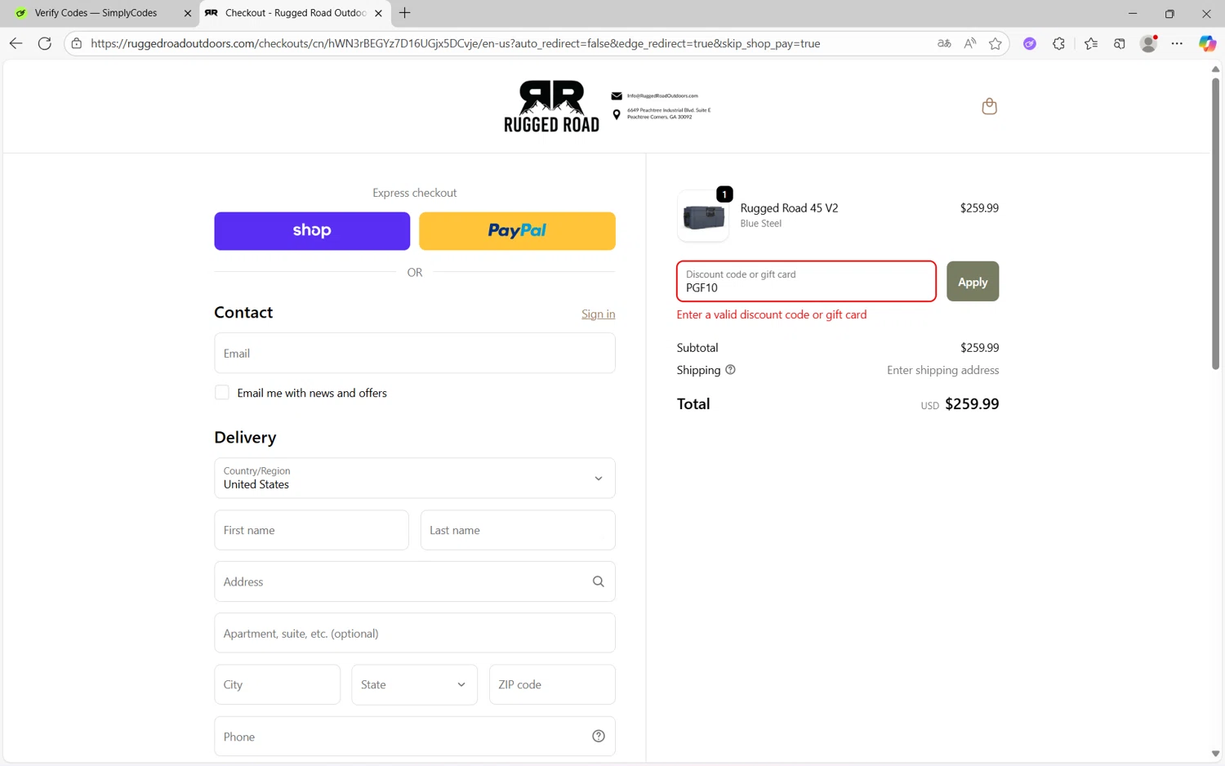Click the address search magnifier icon
This screenshot has height=766, width=1225.
click(599, 581)
